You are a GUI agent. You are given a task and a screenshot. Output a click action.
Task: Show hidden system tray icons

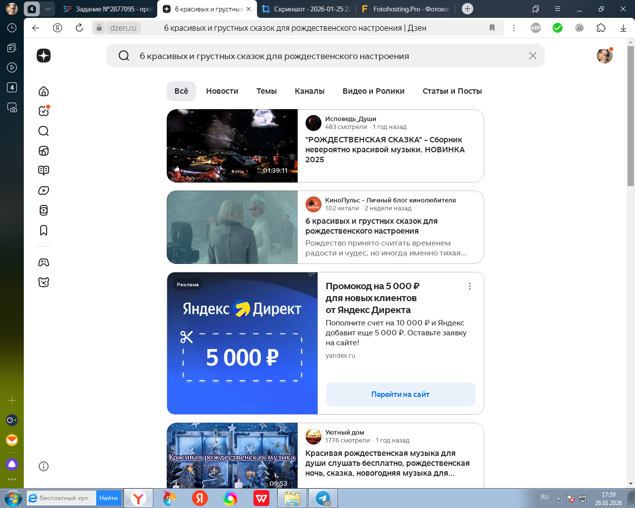(558, 498)
